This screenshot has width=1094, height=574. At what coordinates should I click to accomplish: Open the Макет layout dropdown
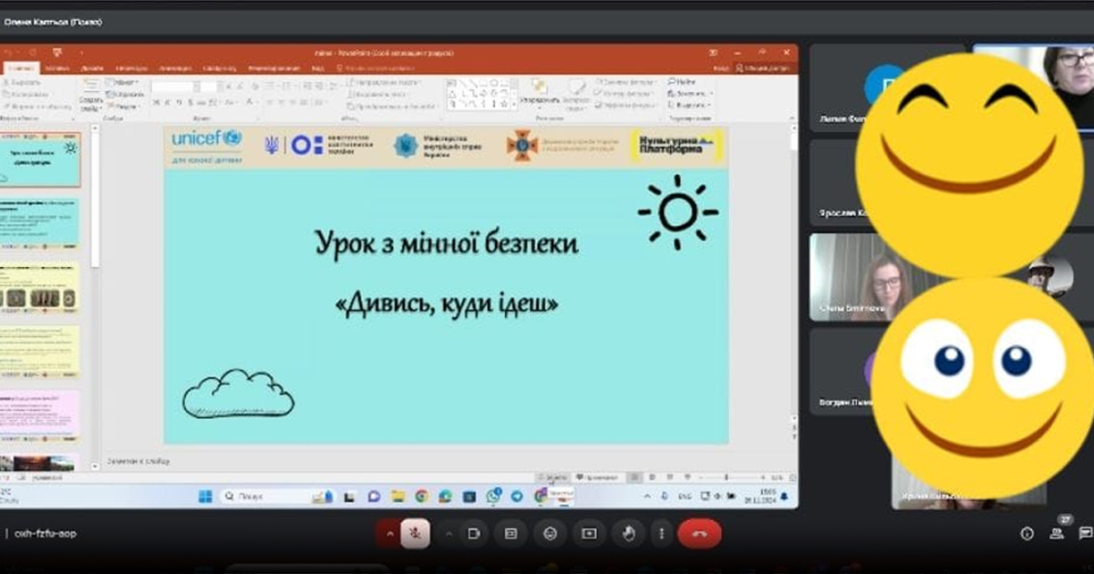point(122,83)
